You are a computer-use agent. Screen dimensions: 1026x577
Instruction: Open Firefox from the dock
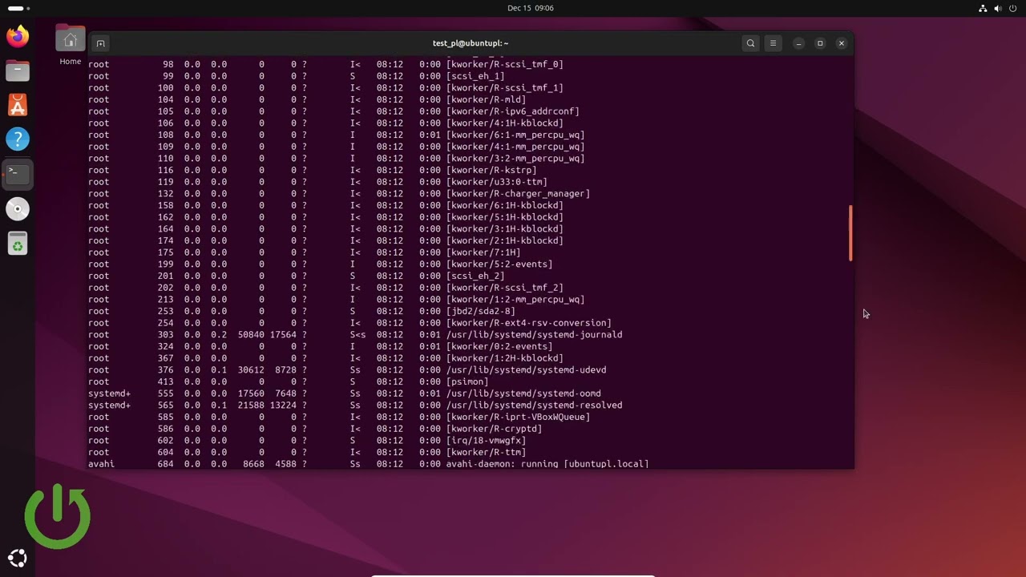point(18,36)
